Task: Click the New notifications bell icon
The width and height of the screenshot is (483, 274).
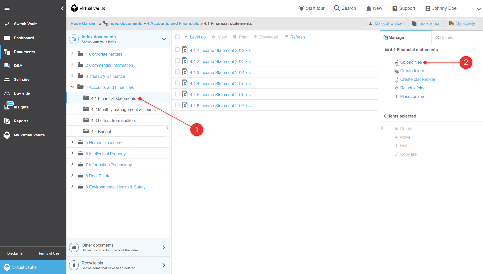Action: 369,8
